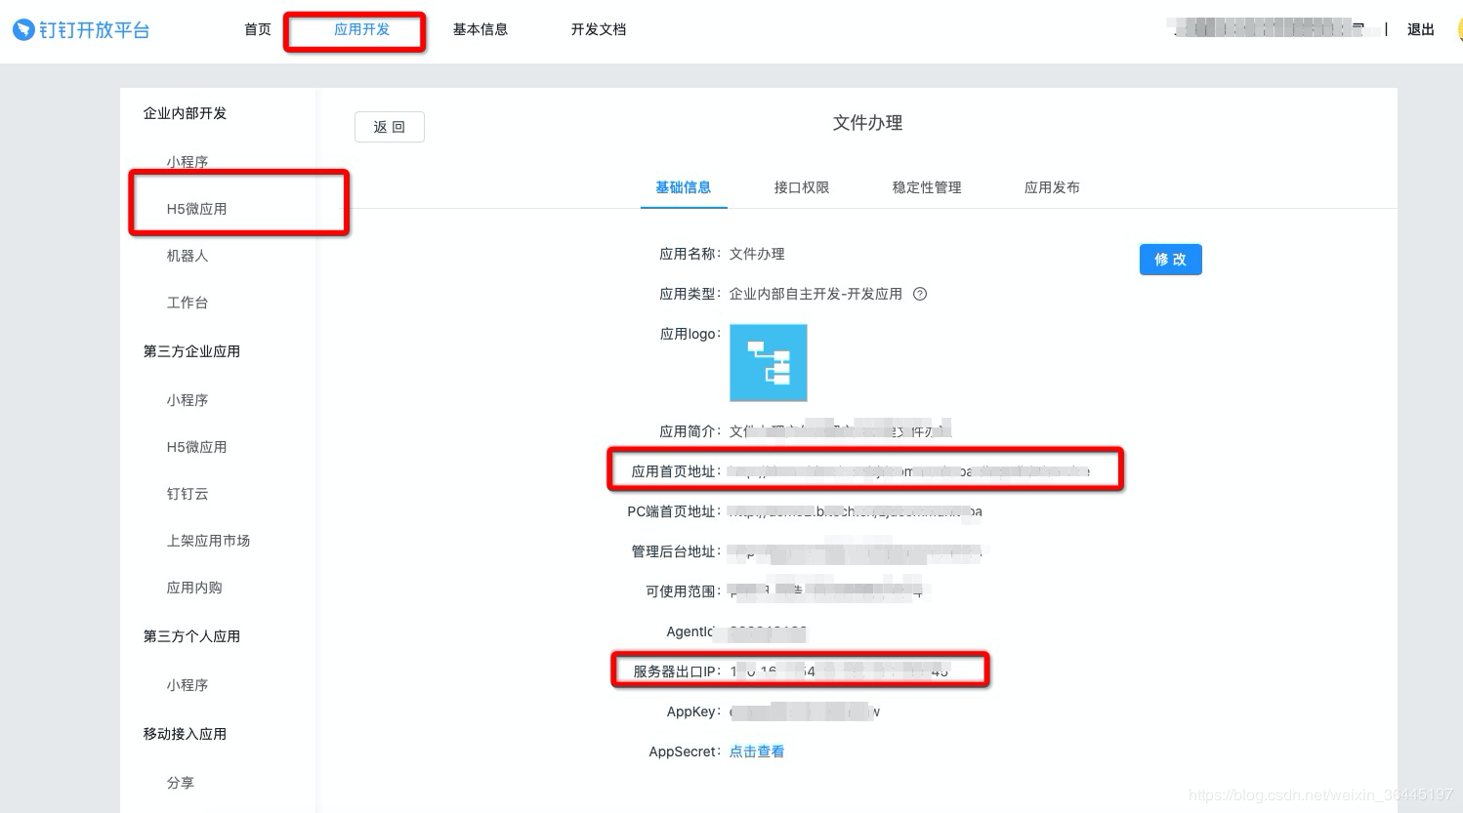Click the 企业内部自主开发-开发应用 type text

(815, 294)
